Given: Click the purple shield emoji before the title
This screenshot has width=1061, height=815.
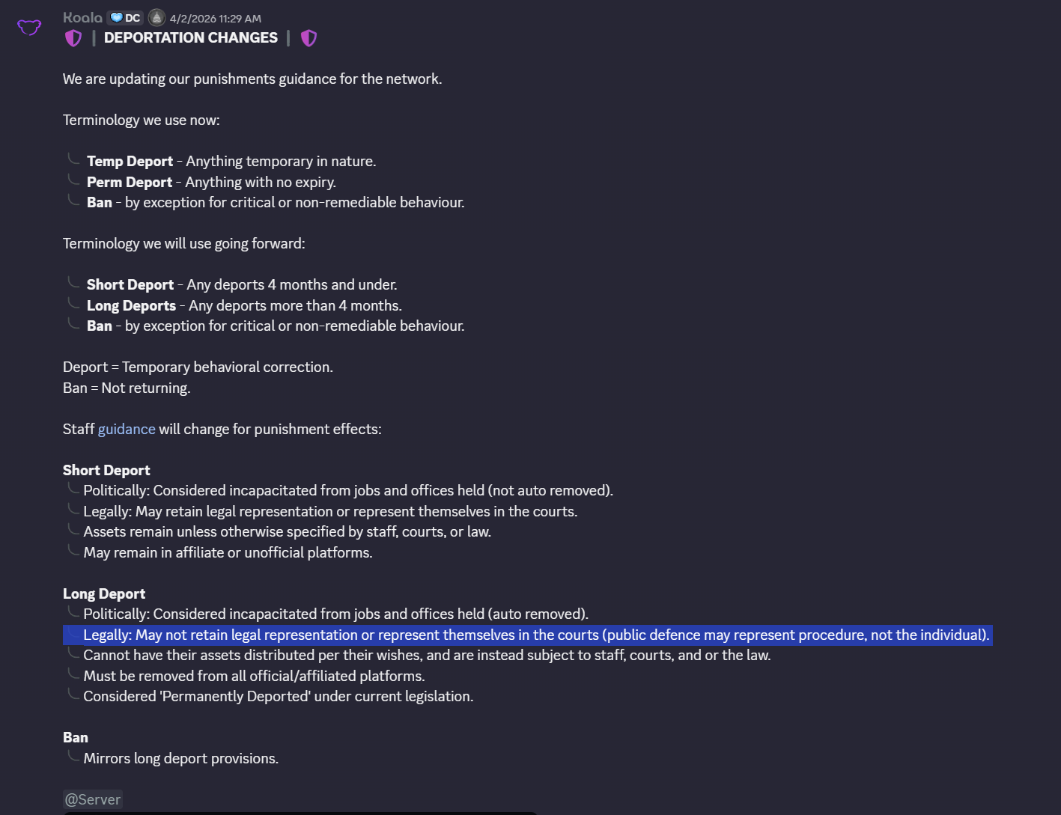Looking at the screenshot, I should (x=73, y=38).
